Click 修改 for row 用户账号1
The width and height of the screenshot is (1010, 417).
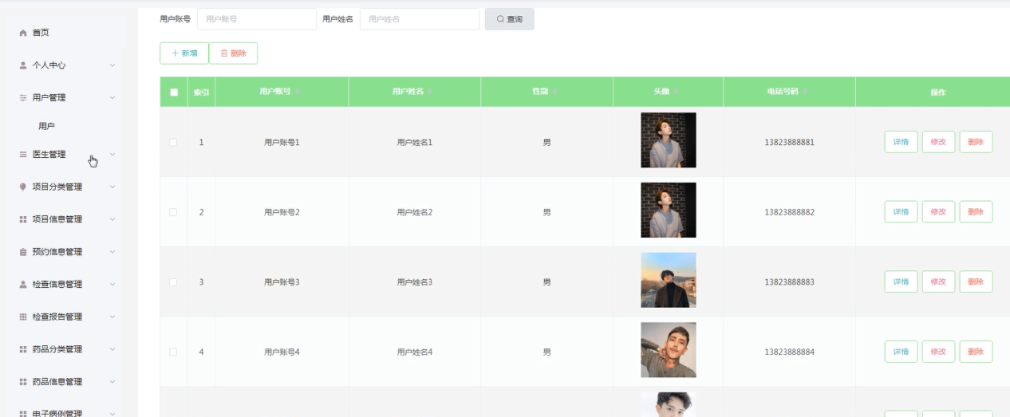[938, 142]
